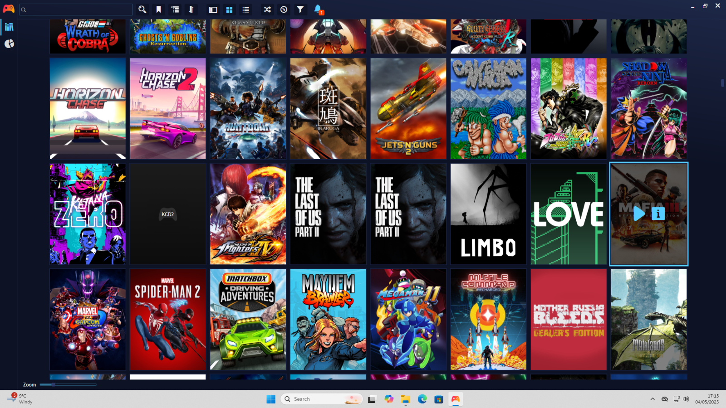This screenshot has height=408, width=726.
Task: Open notifications bell with badge
Action: (318, 10)
